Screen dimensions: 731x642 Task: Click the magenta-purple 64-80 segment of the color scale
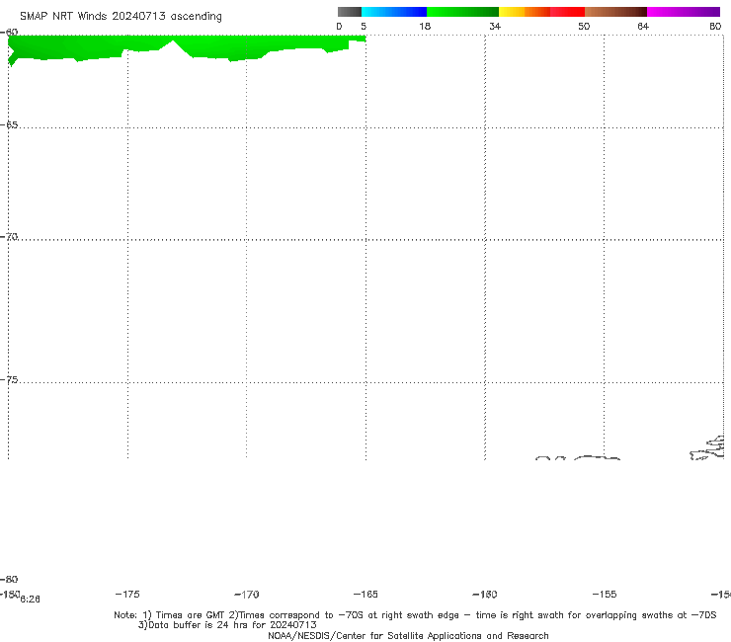point(684,12)
